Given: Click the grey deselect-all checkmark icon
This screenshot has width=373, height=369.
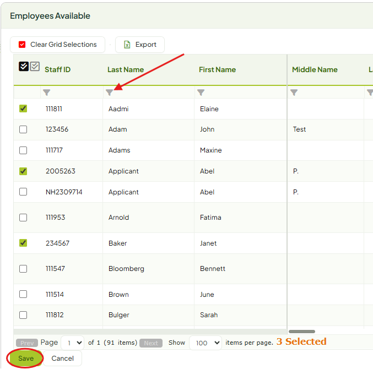Looking at the screenshot, I should [35, 66].
